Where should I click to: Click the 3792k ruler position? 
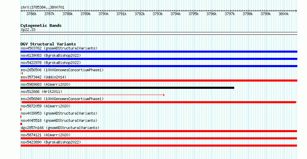[140, 14]
